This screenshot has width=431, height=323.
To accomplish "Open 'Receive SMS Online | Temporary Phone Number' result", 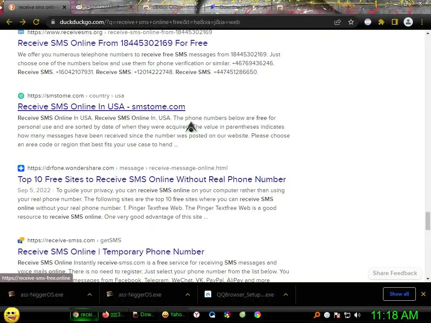I will click(x=111, y=252).
